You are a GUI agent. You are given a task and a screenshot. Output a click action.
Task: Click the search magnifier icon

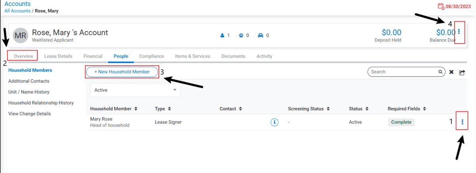(440, 72)
